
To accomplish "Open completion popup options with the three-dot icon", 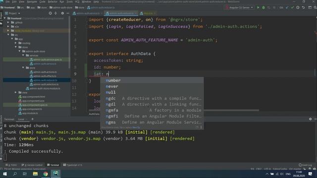I will tap(201, 128).
